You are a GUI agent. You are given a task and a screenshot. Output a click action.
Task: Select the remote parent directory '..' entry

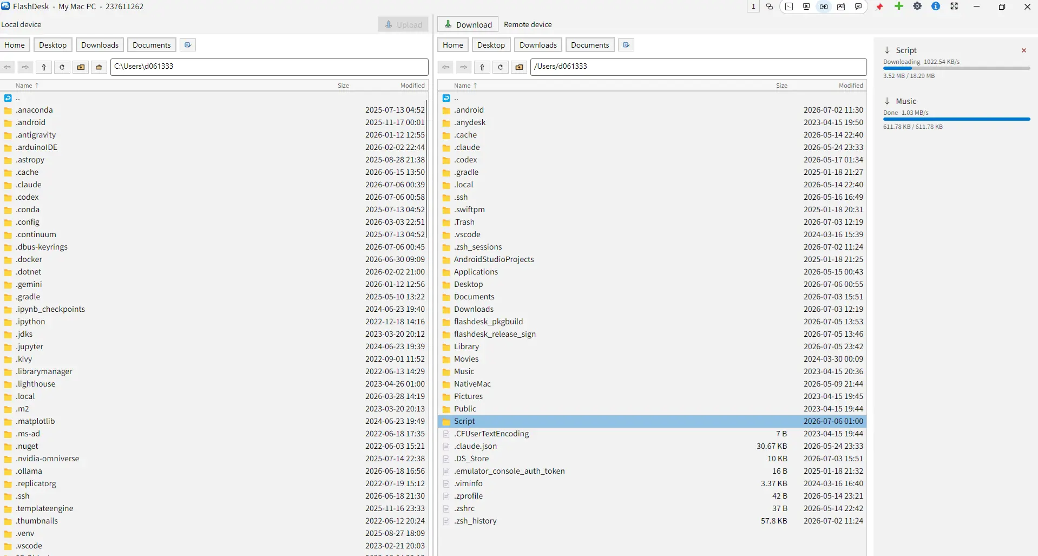point(652,98)
